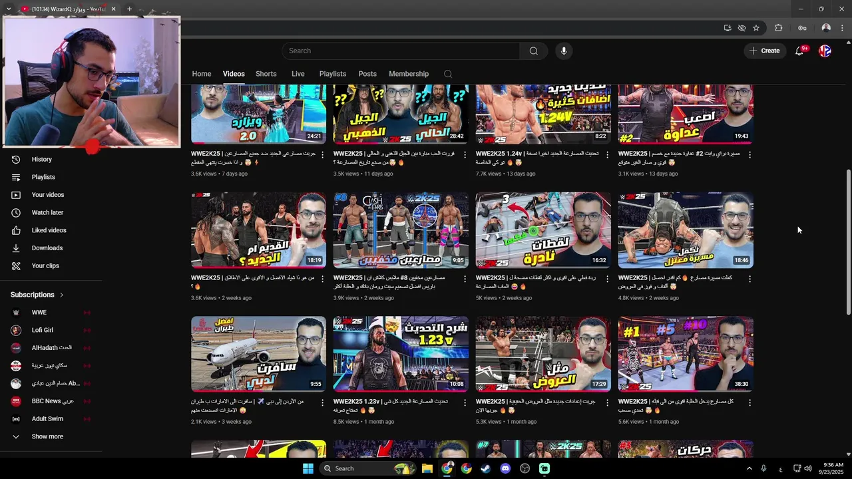The height and width of the screenshot is (479, 852).
Task: Search within channel magnifier icon
Action: 448,74
